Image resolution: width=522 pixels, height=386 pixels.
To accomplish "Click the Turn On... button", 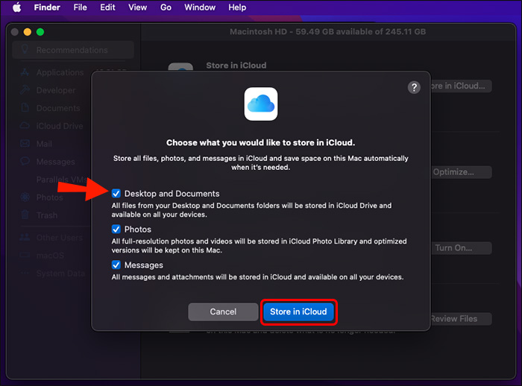I will pyautogui.click(x=461, y=248).
